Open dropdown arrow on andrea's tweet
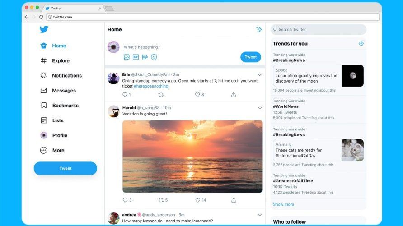The image size is (403, 226). coord(260,215)
